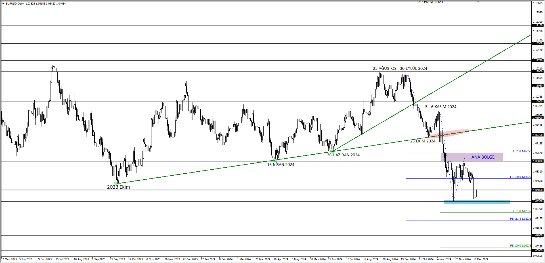Click the EURUSD,Daily symbol label
Viewport: 545px width, 263px height.
(15, 4)
